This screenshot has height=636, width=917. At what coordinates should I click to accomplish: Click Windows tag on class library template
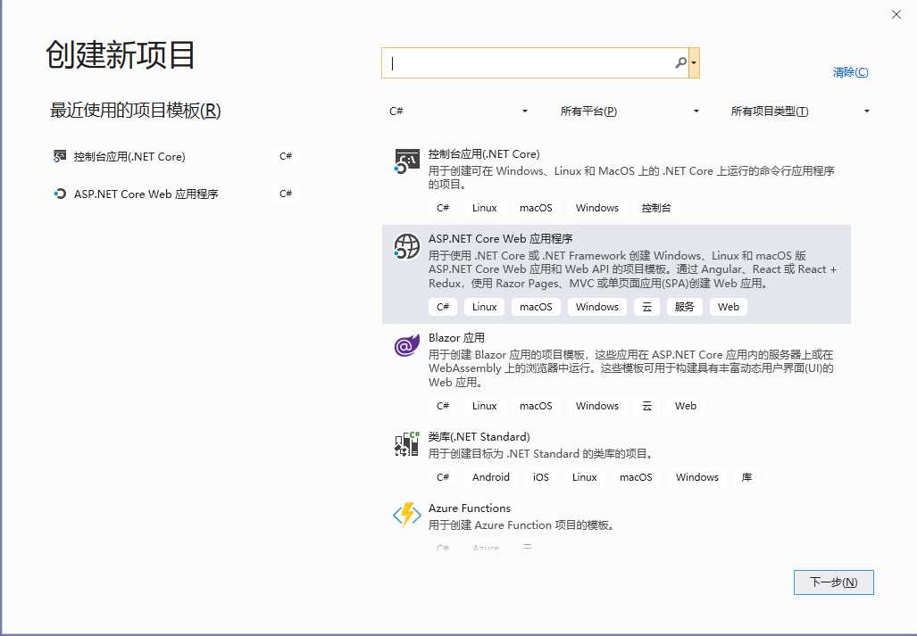tap(696, 477)
